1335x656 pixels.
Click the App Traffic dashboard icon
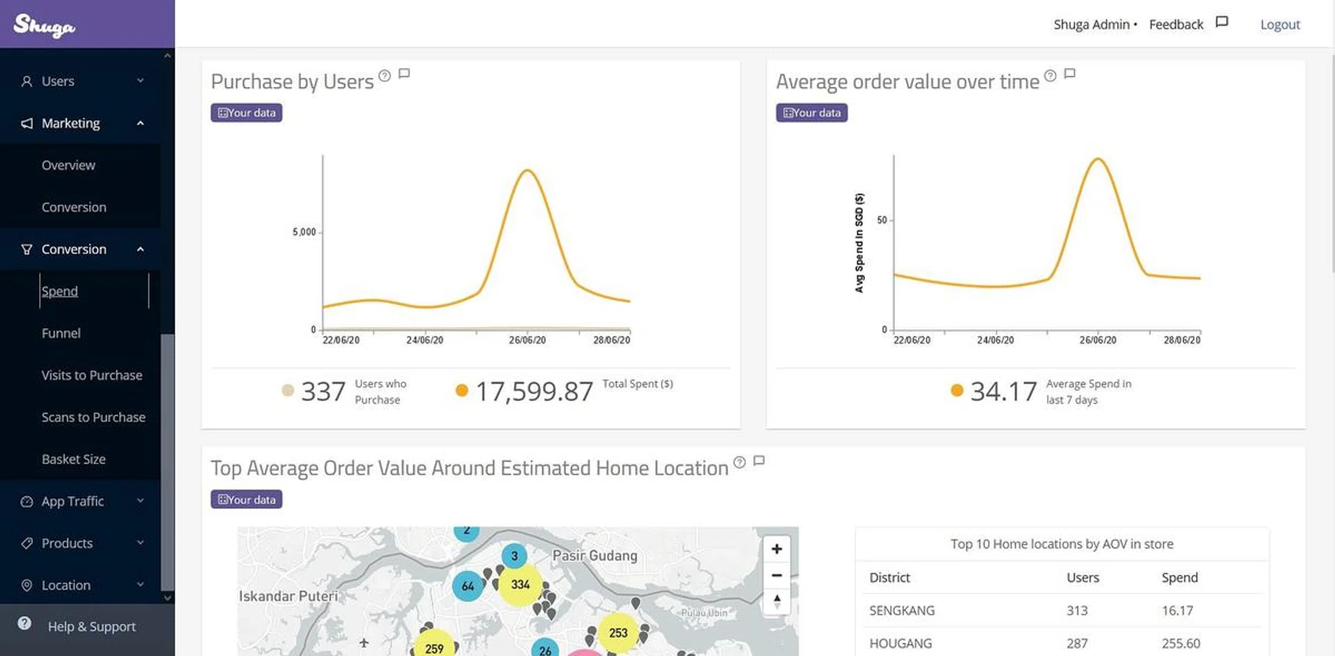26,501
